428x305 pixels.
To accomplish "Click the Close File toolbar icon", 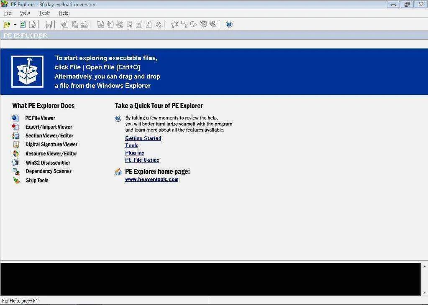I will pos(33,25).
